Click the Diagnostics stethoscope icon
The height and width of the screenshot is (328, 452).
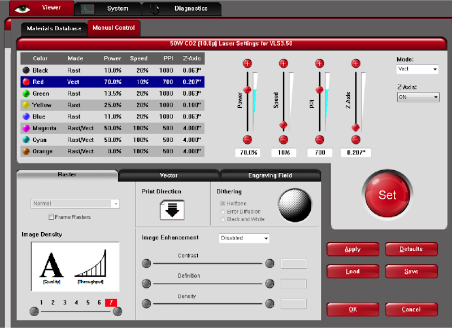pos(155,9)
